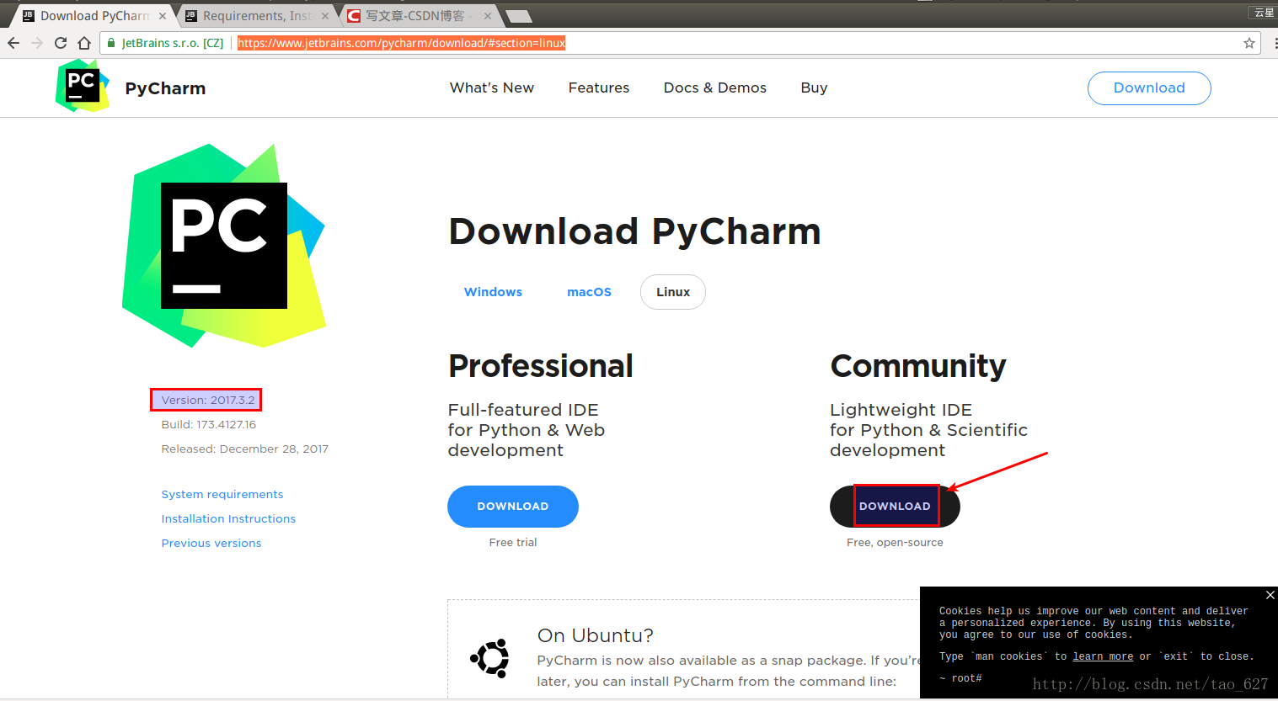1278x701 pixels.
Task: Click the Free trial label
Action: coord(513,543)
